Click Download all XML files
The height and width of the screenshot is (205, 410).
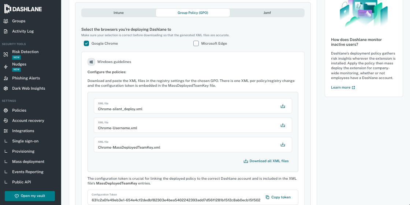coord(266,161)
